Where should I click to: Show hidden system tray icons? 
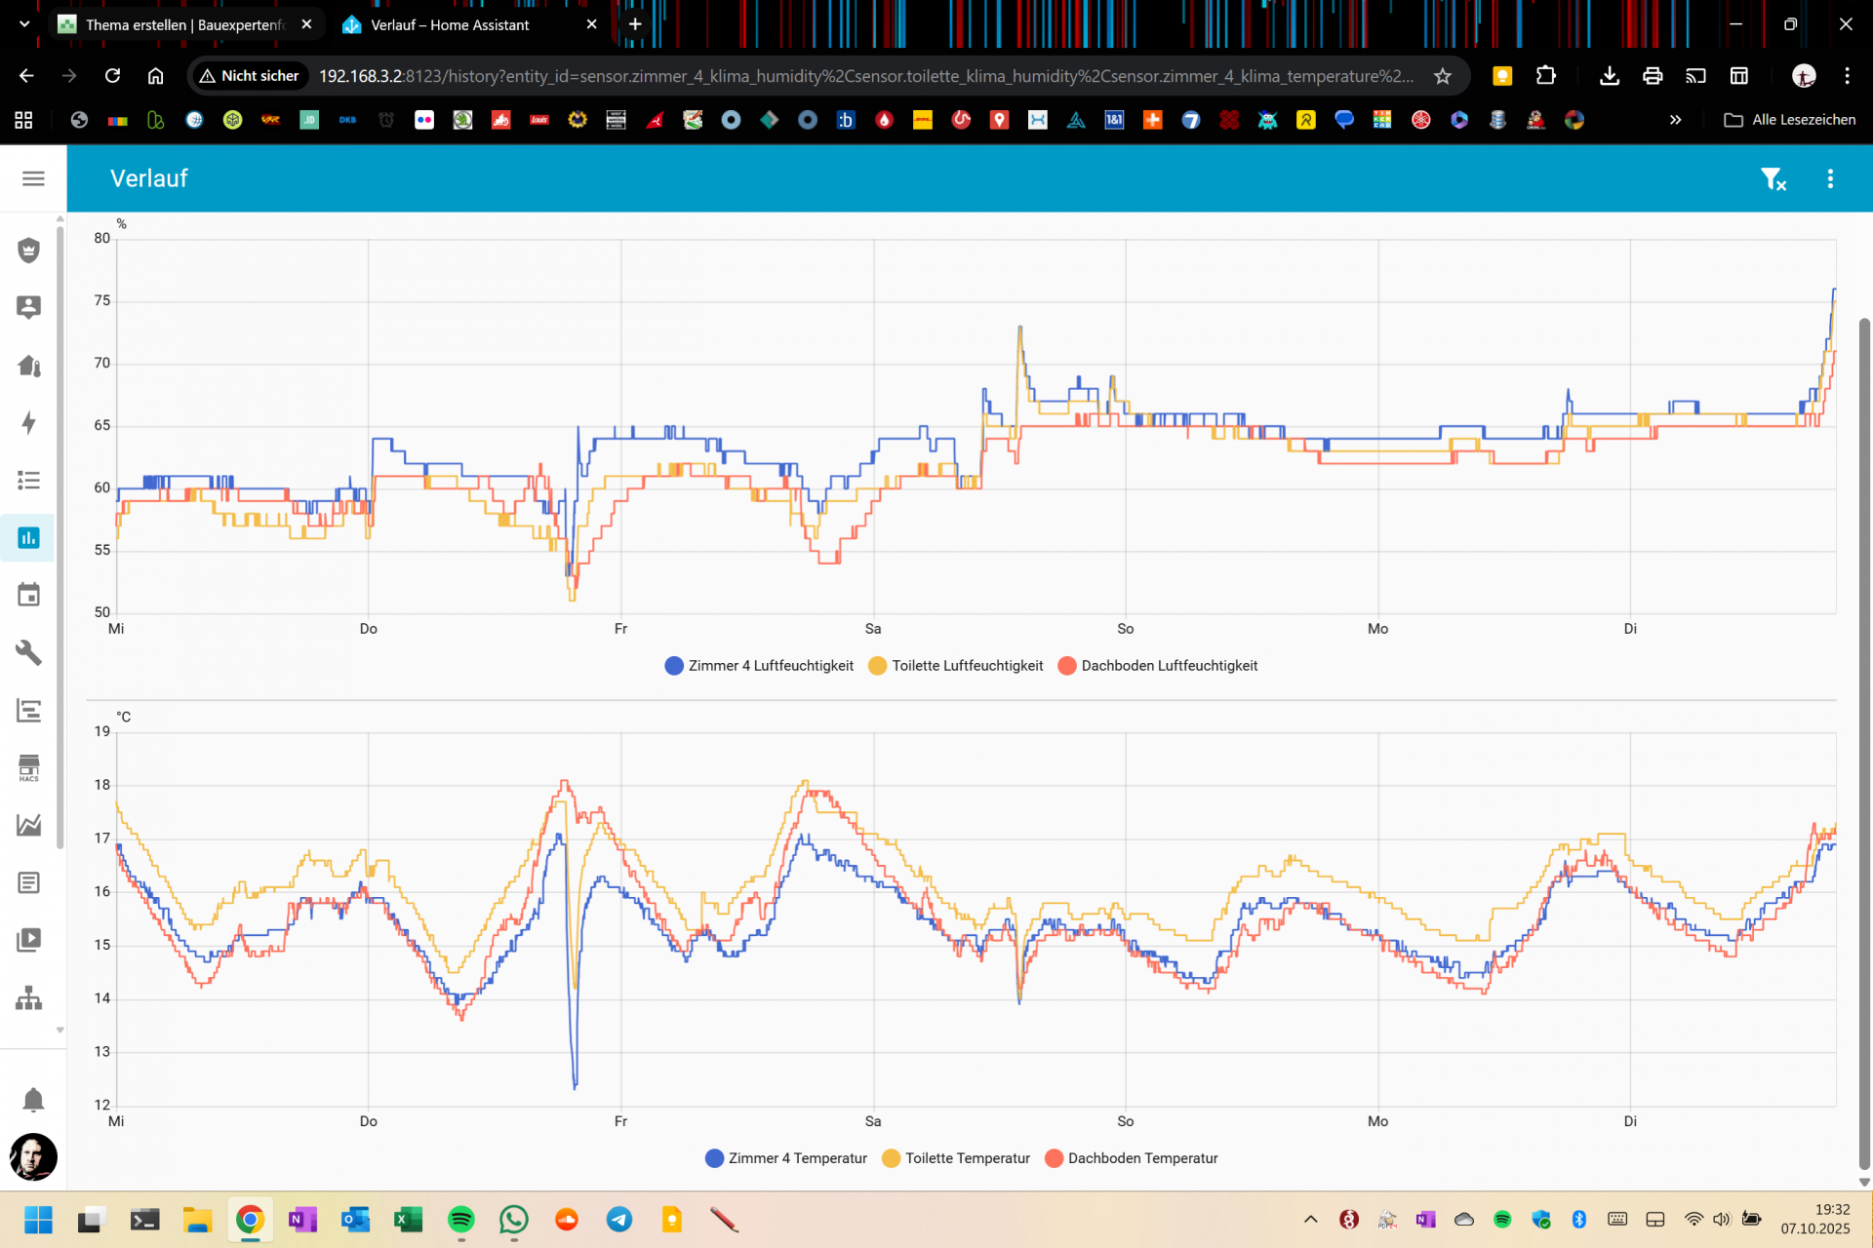click(x=1310, y=1220)
